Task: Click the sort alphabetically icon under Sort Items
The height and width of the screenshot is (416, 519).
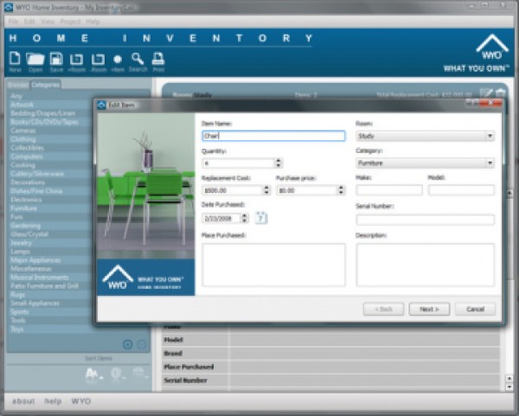Action: point(93,374)
